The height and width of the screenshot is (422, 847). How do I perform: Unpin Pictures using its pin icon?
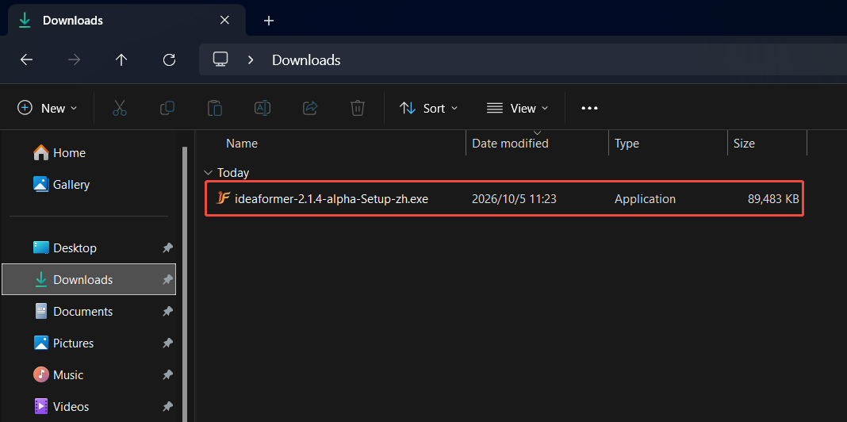coord(167,343)
